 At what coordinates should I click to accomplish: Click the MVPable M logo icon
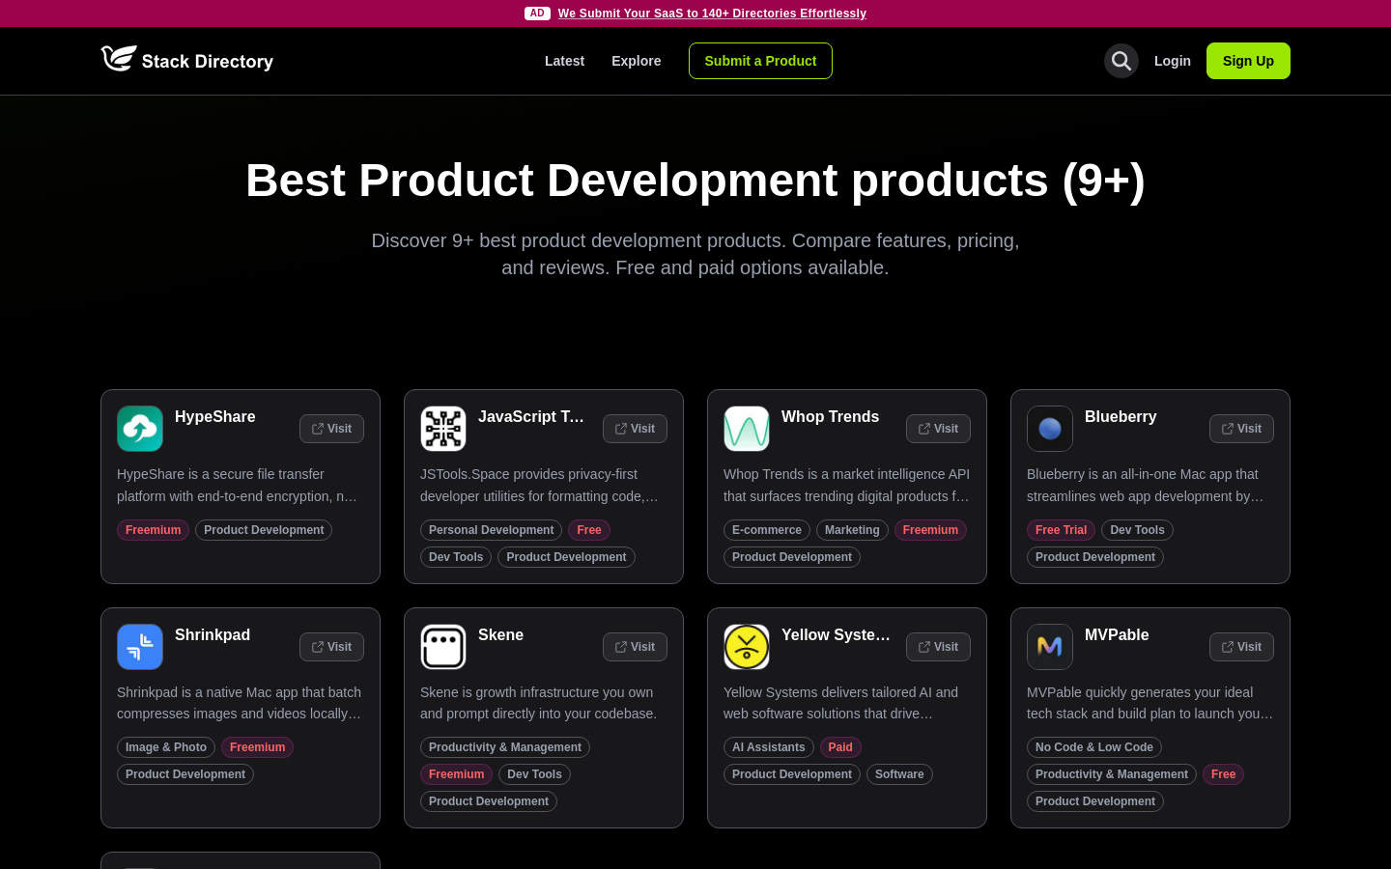pos(1050,647)
